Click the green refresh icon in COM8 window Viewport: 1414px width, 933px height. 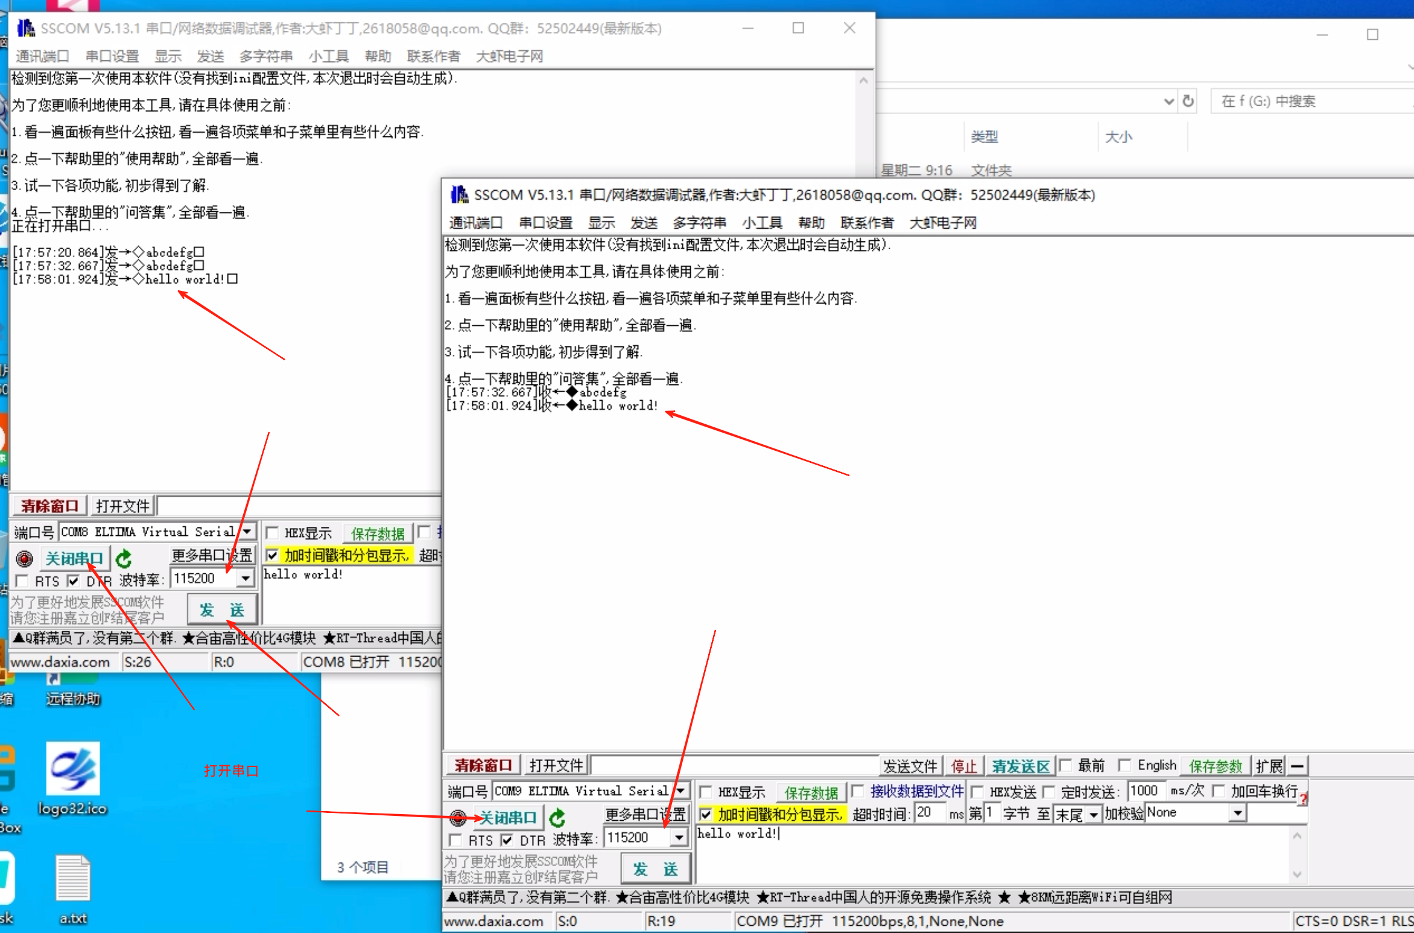point(124,559)
